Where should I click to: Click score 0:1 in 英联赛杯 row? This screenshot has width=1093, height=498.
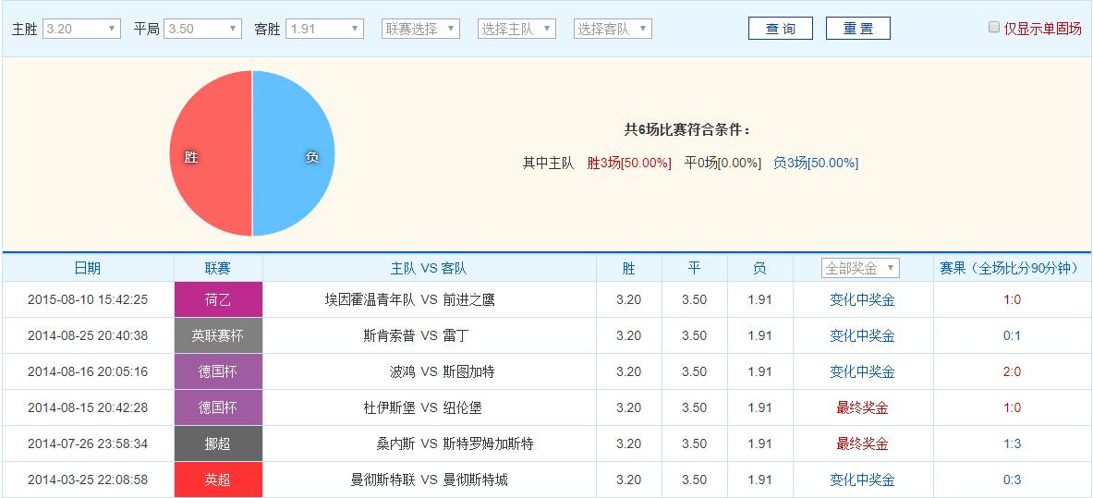pyautogui.click(x=1012, y=335)
